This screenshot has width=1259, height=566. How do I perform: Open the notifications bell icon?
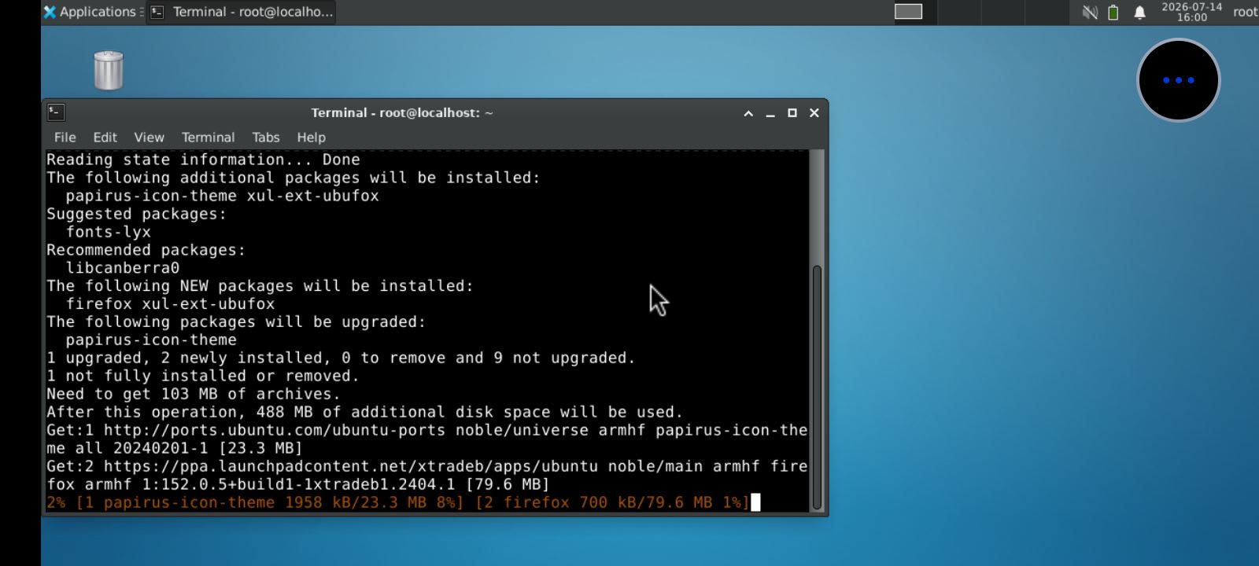point(1139,12)
